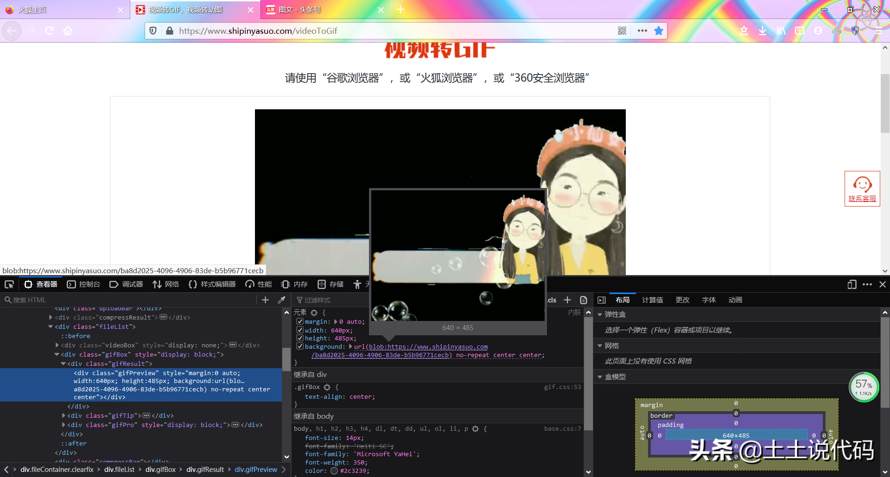Click the add new rule plus icon
The height and width of the screenshot is (477, 890).
tap(567, 300)
